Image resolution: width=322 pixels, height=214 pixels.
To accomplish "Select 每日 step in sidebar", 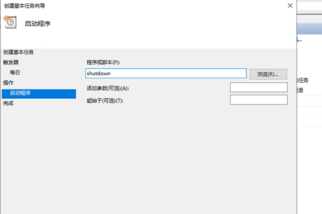I will pos(15,72).
